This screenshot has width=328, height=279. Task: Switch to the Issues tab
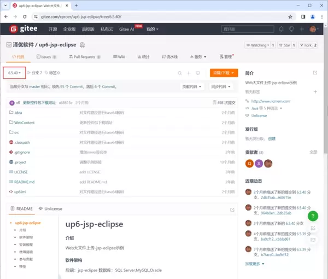[x=43, y=56]
